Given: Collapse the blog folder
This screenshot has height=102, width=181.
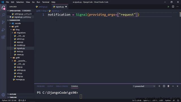Looking at the screenshot, I should tap(20, 29).
